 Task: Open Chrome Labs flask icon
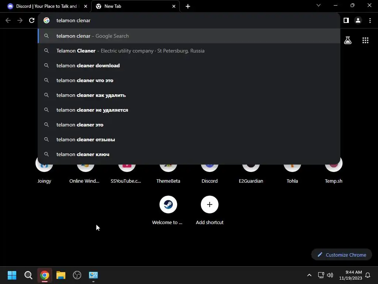348,40
